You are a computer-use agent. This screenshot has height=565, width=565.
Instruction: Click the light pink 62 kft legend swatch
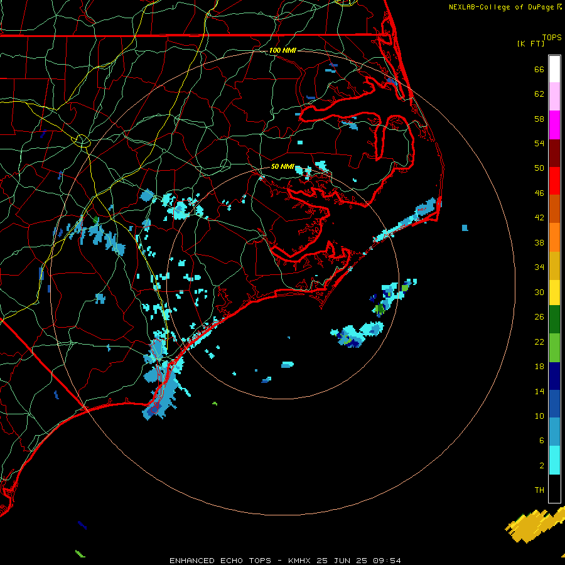coord(554,96)
